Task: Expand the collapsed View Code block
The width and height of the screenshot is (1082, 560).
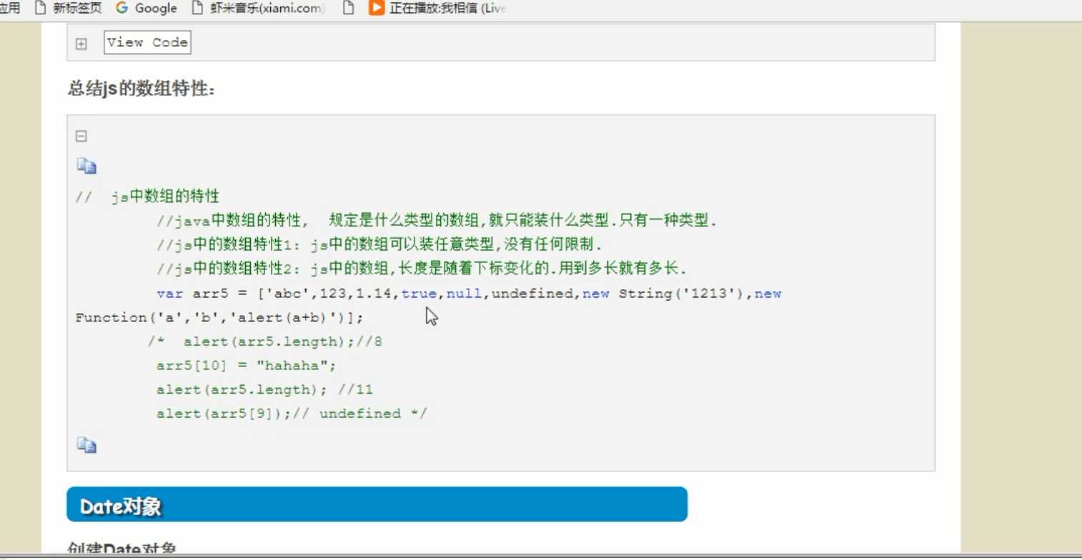Action: (x=81, y=44)
